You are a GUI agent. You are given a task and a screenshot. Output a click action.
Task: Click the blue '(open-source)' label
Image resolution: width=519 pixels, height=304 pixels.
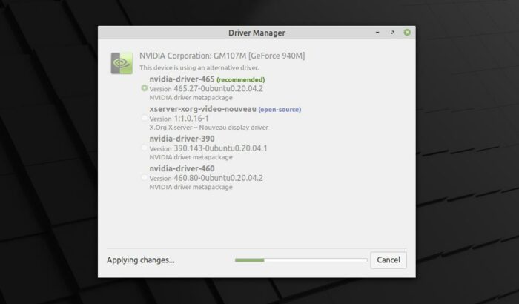point(280,109)
